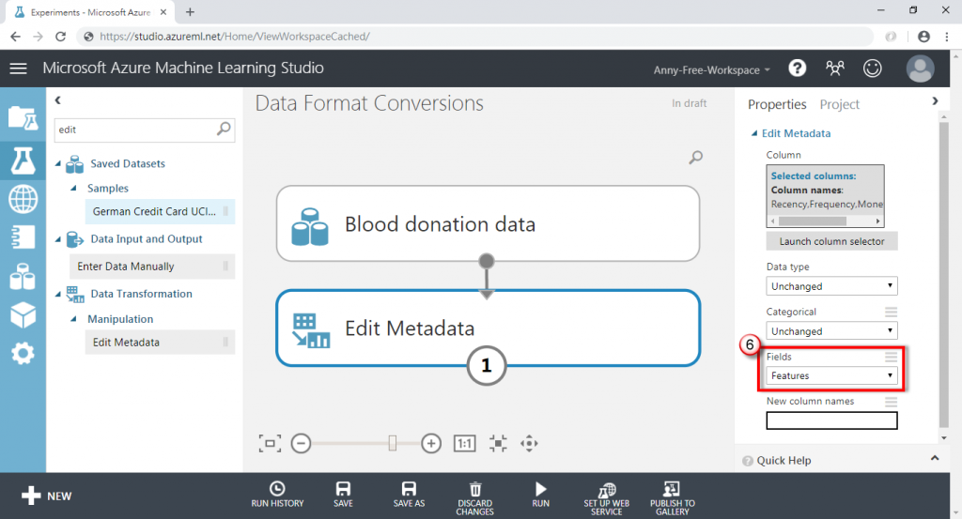This screenshot has height=519, width=962.
Task: Click the fit-to-screen zoom icon
Action: (x=270, y=443)
